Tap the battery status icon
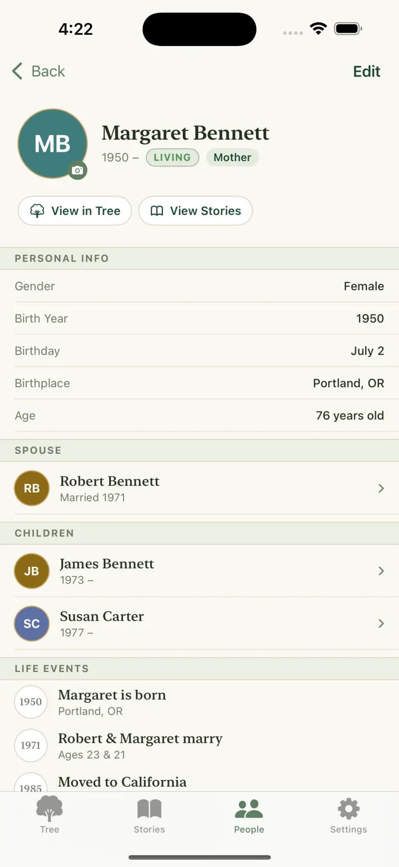 pos(349,28)
